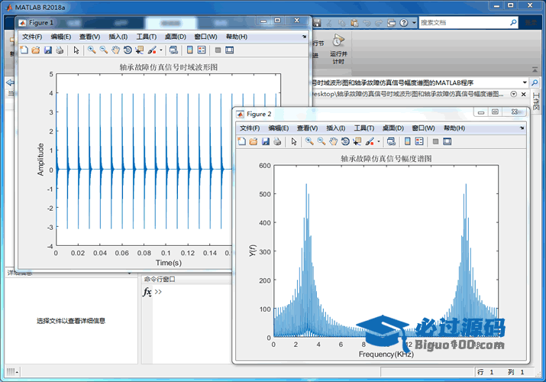Save figure icon in Figure 2 toolbar
546x382 pixels.
[x=265, y=141]
